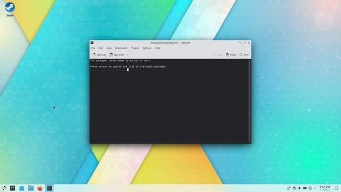Select the active Konsole task on the taskbar
Image resolution: width=341 pixels, height=192 pixels.
50,188
